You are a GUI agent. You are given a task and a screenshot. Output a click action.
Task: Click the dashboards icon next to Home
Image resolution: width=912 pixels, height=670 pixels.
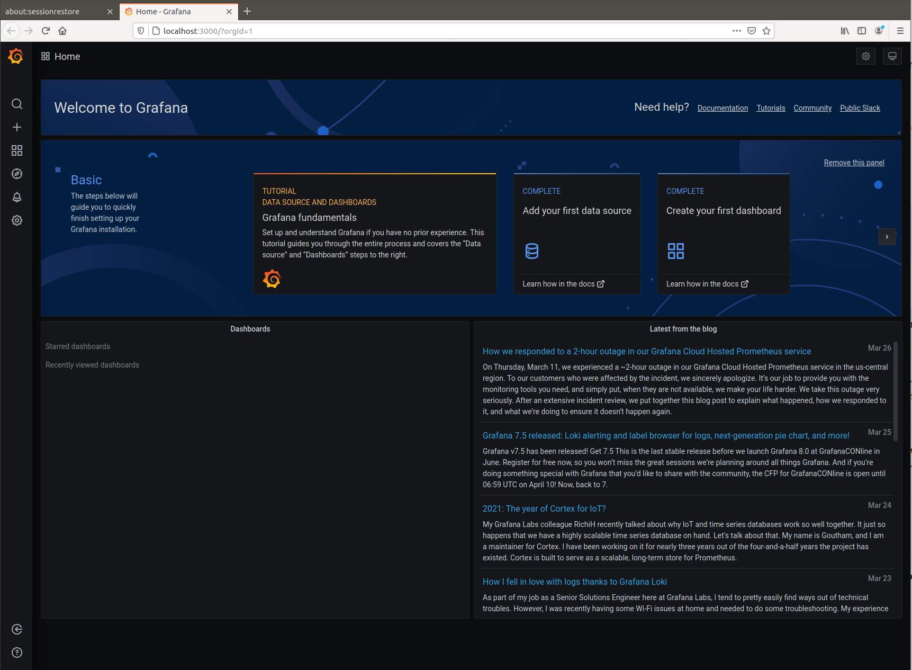pyautogui.click(x=46, y=56)
